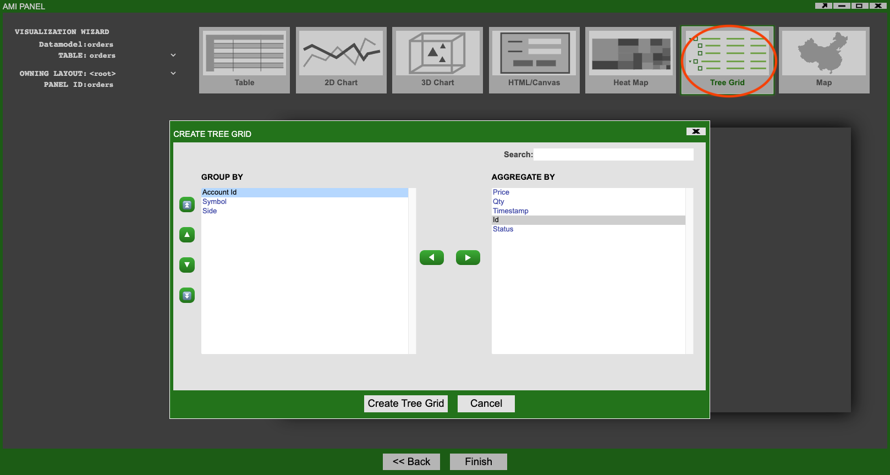This screenshot has width=890, height=475.
Task: Select Symbol in Group By list
Action: 305,202
